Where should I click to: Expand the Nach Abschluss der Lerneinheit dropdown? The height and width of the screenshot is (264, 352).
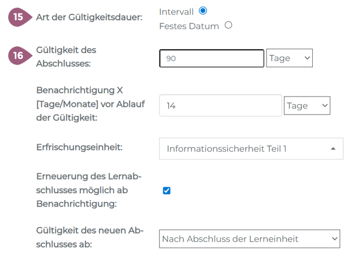(x=249, y=238)
